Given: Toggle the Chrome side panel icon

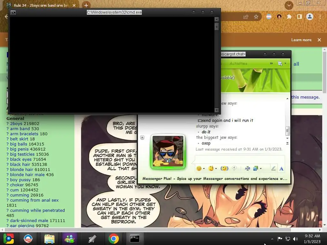Looking at the screenshot, I should 299,17.
